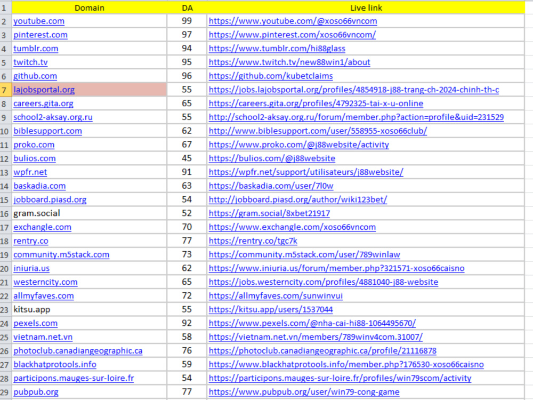
Task: Open the pinterest.com domain link
Action: tap(41, 35)
